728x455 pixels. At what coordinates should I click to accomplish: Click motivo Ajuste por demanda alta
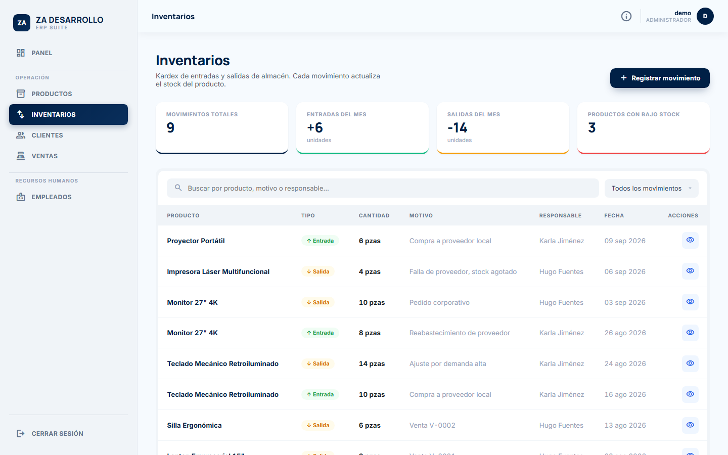[447, 363]
